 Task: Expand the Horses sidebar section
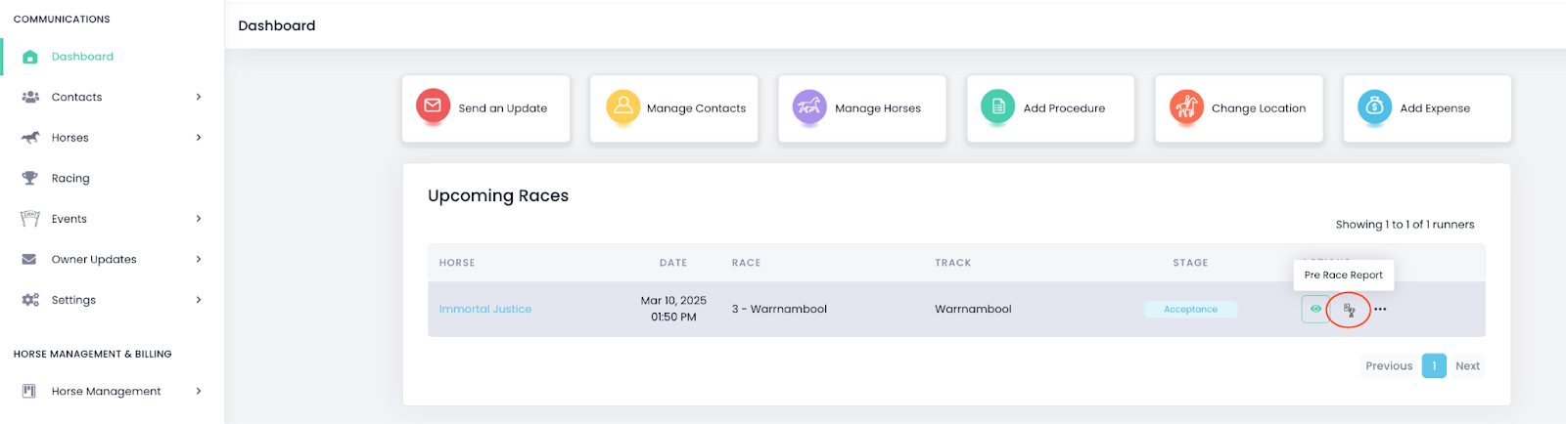(x=199, y=138)
